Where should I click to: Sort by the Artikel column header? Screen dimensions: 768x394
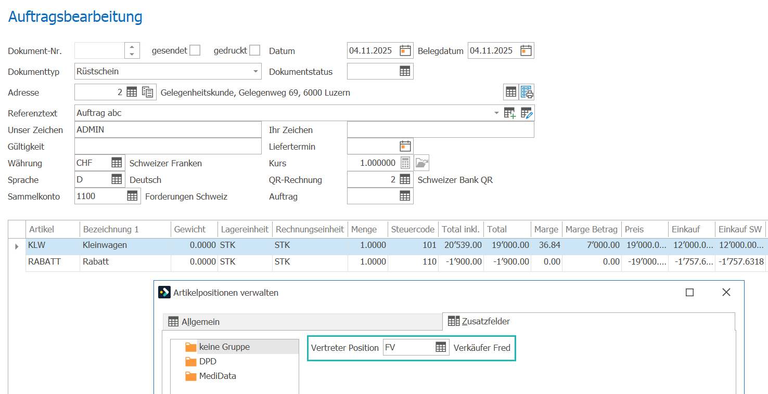pos(53,229)
